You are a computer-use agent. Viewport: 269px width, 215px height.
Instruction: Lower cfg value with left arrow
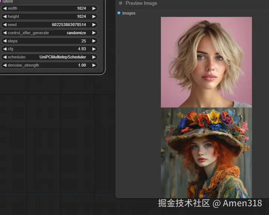(4, 49)
